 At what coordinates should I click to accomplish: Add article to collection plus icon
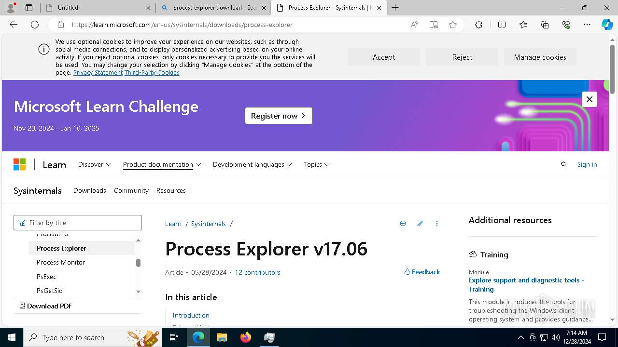403,224
